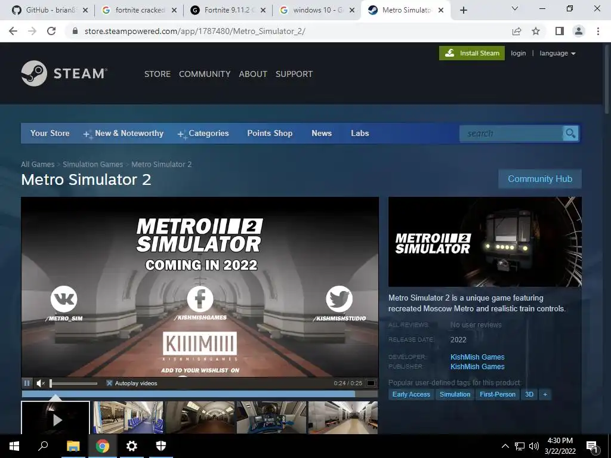The image size is (611, 458).
Task: Toggle trailer fullscreen mode
Action: point(371,383)
